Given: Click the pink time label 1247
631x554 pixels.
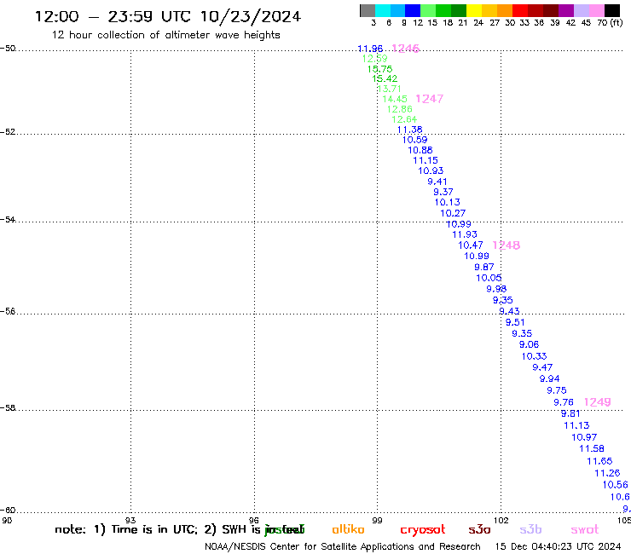Looking at the screenshot, I should click(430, 99).
